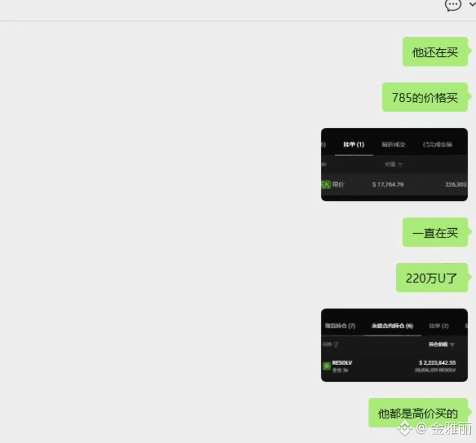The height and width of the screenshot is (443, 476).
Task: Select the 220万U了 message bubble
Action: click(x=432, y=278)
